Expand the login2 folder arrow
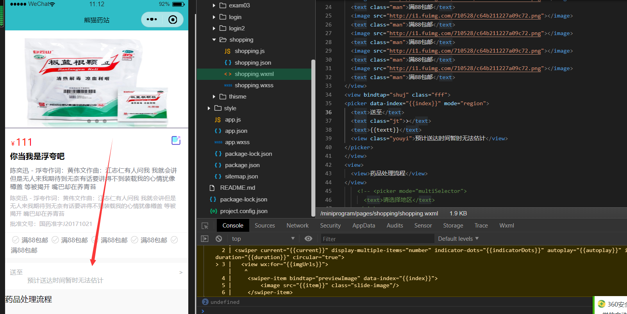 [x=214, y=28]
